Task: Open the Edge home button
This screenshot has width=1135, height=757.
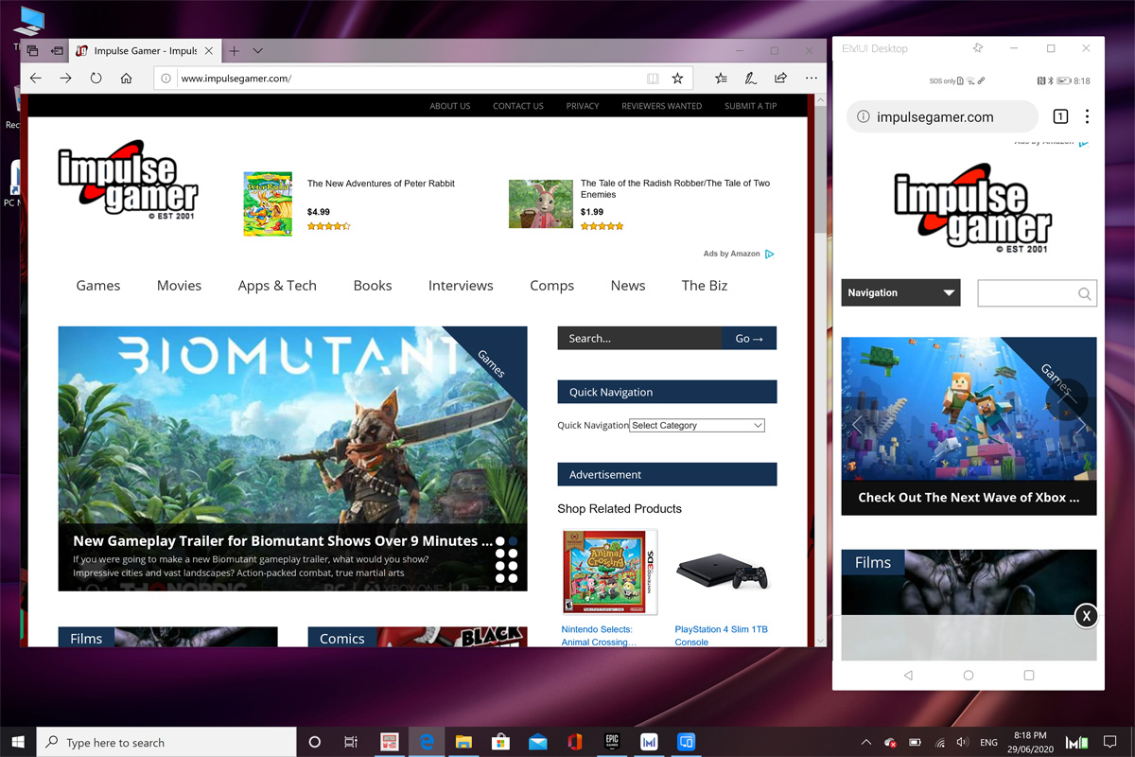Action: (x=126, y=79)
